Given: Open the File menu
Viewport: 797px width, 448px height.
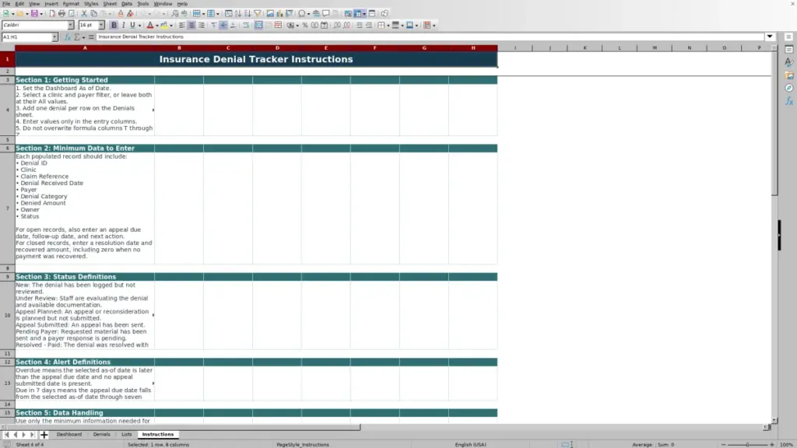Looking at the screenshot, I should pyautogui.click(x=6, y=4).
